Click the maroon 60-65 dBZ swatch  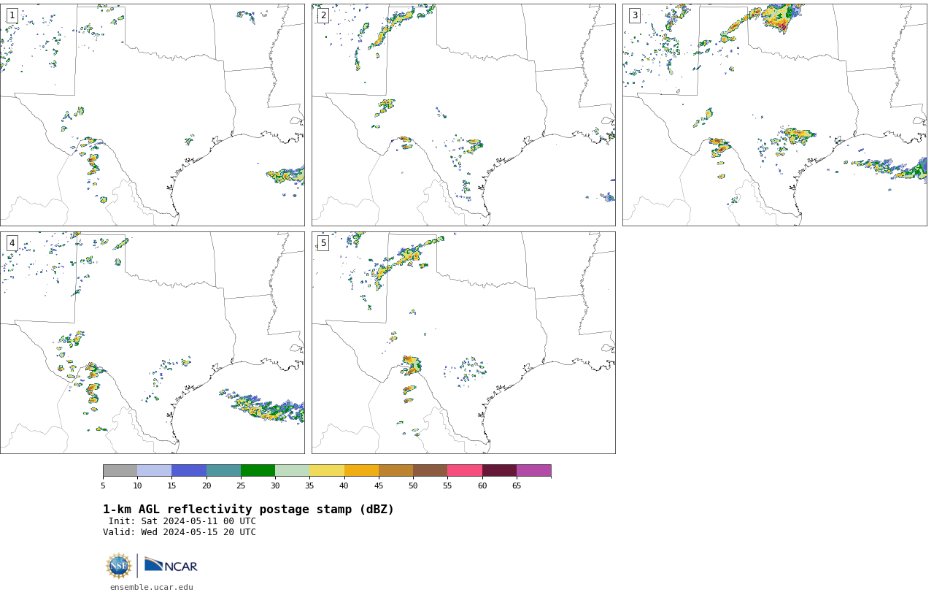(x=499, y=470)
